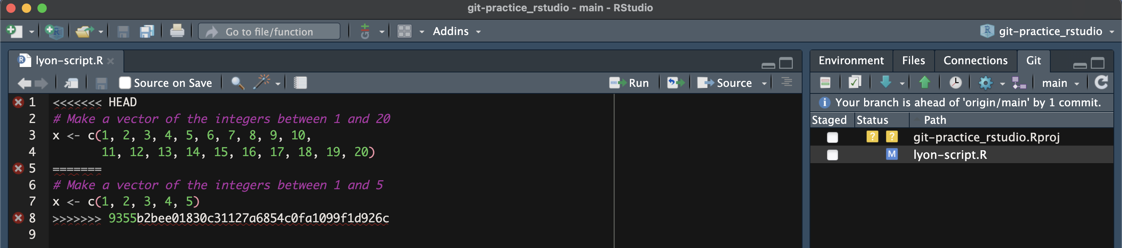Screen dimensions: 1122x248
Task: Click the code tools magic wand icon
Action: [263, 83]
